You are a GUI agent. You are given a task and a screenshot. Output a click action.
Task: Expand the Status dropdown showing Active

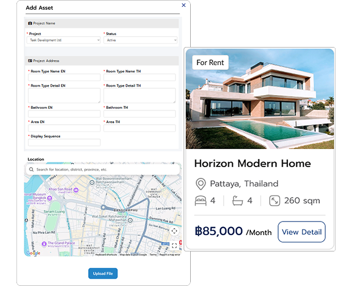pyautogui.click(x=140, y=40)
